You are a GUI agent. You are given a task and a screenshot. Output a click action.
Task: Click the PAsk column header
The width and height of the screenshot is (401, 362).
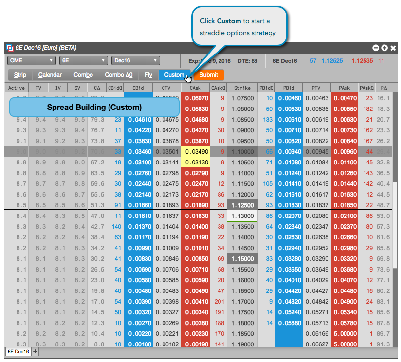344,88
